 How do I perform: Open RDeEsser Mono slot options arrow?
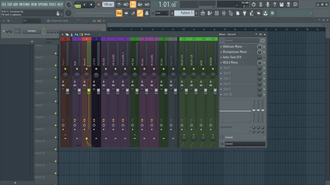coord(221,46)
